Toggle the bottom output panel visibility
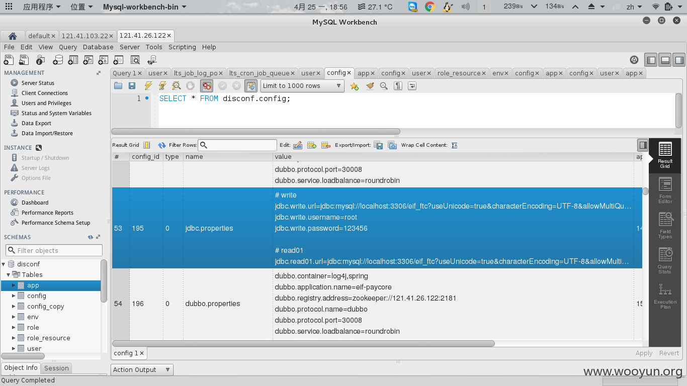 [x=665, y=60]
